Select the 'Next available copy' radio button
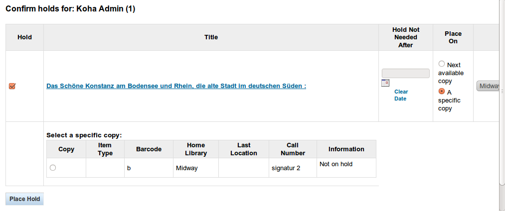The height and width of the screenshot is (211, 505). click(x=441, y=64)
